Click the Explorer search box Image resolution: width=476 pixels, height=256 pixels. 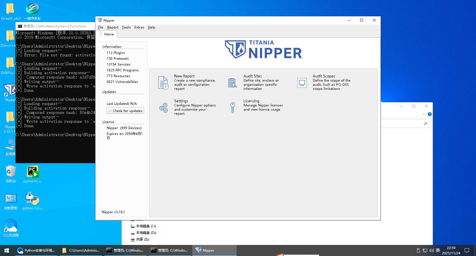(403, 124)
